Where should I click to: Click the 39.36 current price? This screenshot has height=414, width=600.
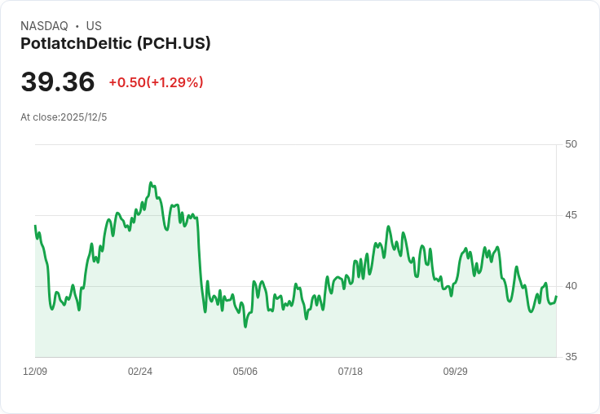tap(58, 82)
